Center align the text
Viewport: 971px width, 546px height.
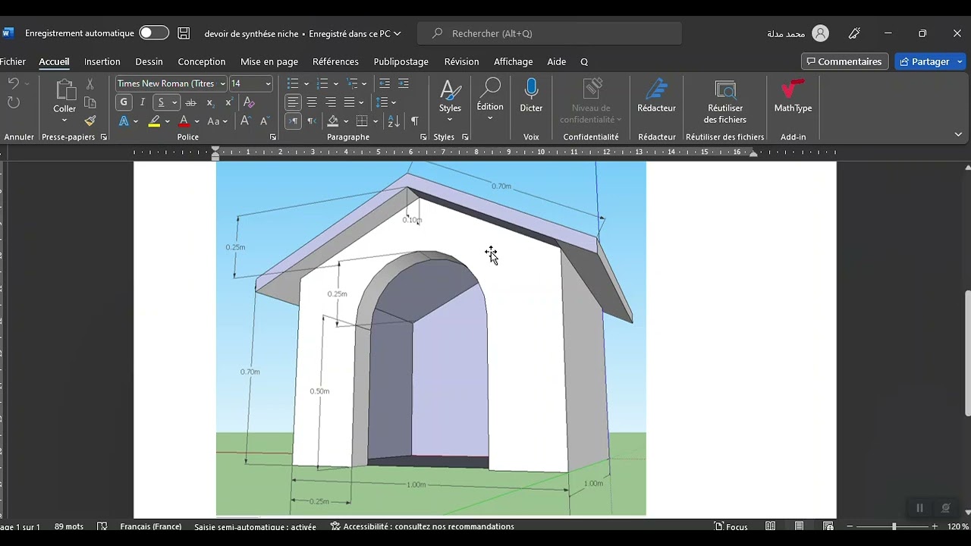coord(312,102)
